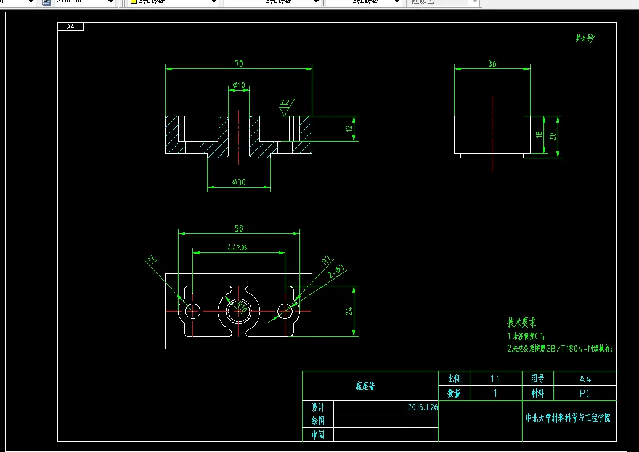Viewport: 639px width, 452px height.
Task: Select the 18 dimension in side view
Action: click(539, 134)
